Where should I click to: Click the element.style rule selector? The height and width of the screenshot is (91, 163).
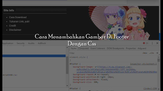tap(77, 57)
